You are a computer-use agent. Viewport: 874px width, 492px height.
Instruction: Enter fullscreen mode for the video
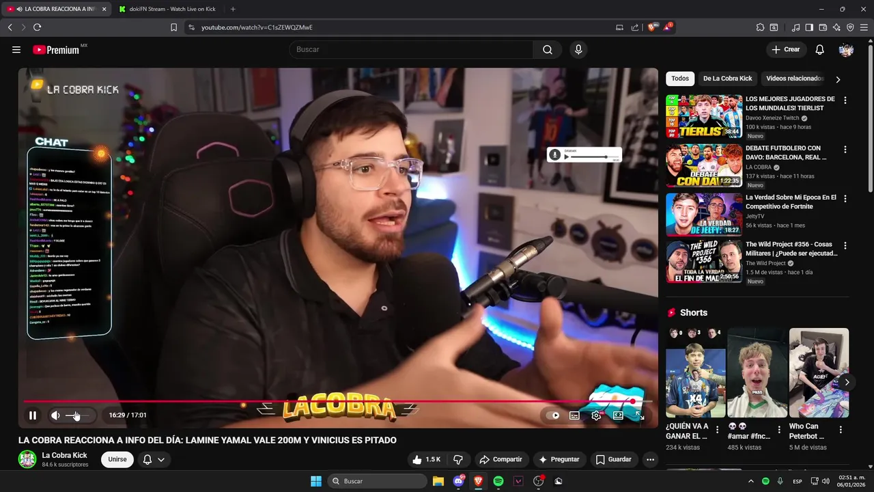(640, 415)
